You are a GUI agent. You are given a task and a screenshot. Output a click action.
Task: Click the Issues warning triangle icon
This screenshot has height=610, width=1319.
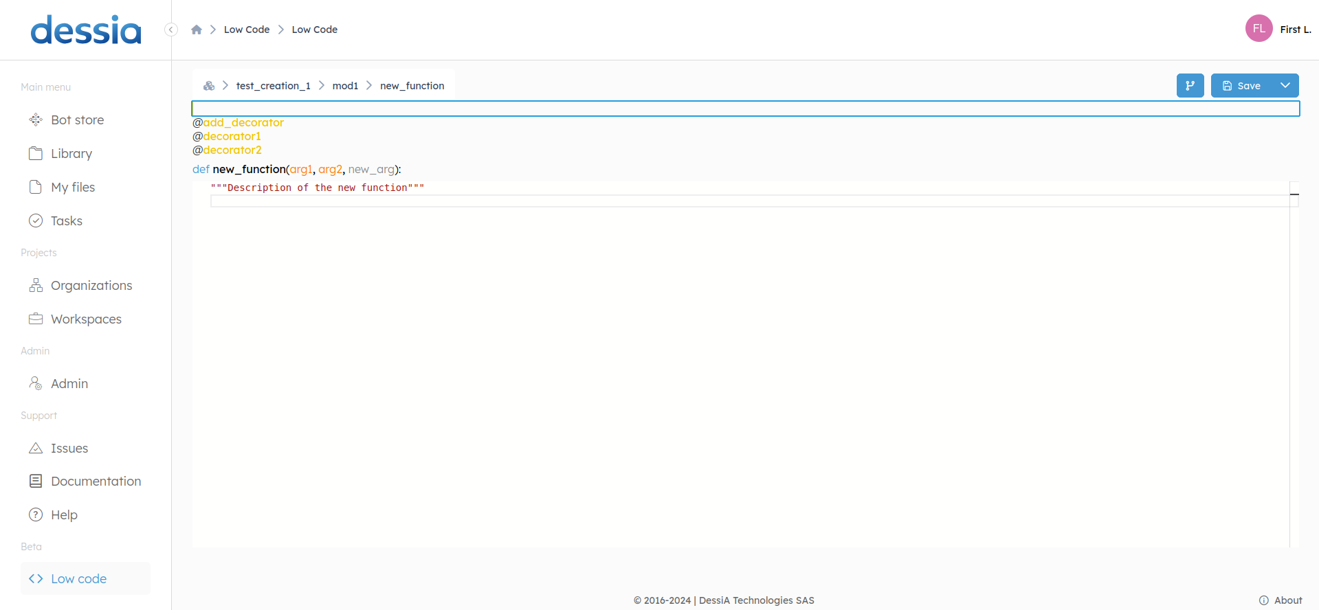pyautogui.click(x=36, y=448)
